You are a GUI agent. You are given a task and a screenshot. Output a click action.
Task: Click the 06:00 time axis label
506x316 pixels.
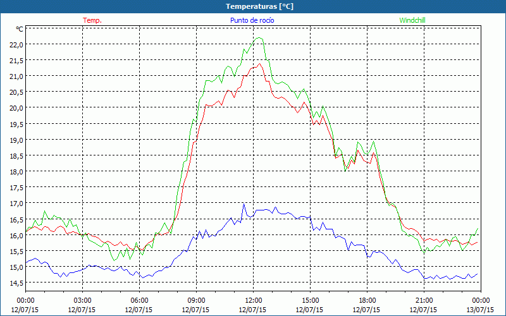[x=139, y=301]
